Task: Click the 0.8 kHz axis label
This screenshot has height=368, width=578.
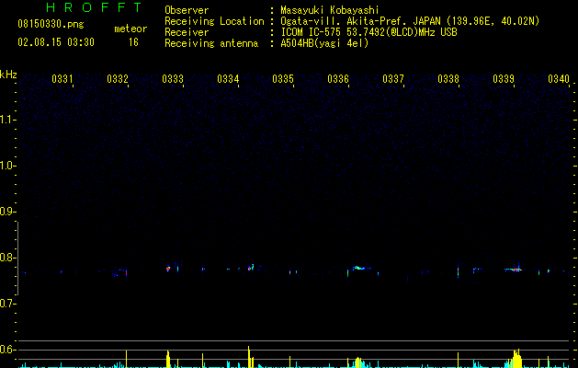Action: coord(7,258)
